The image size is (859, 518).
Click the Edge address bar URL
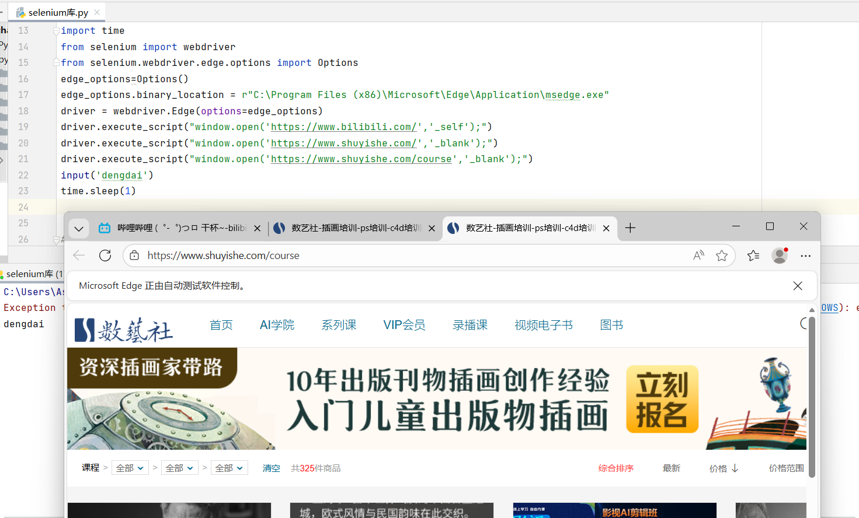tap(223, 256)
